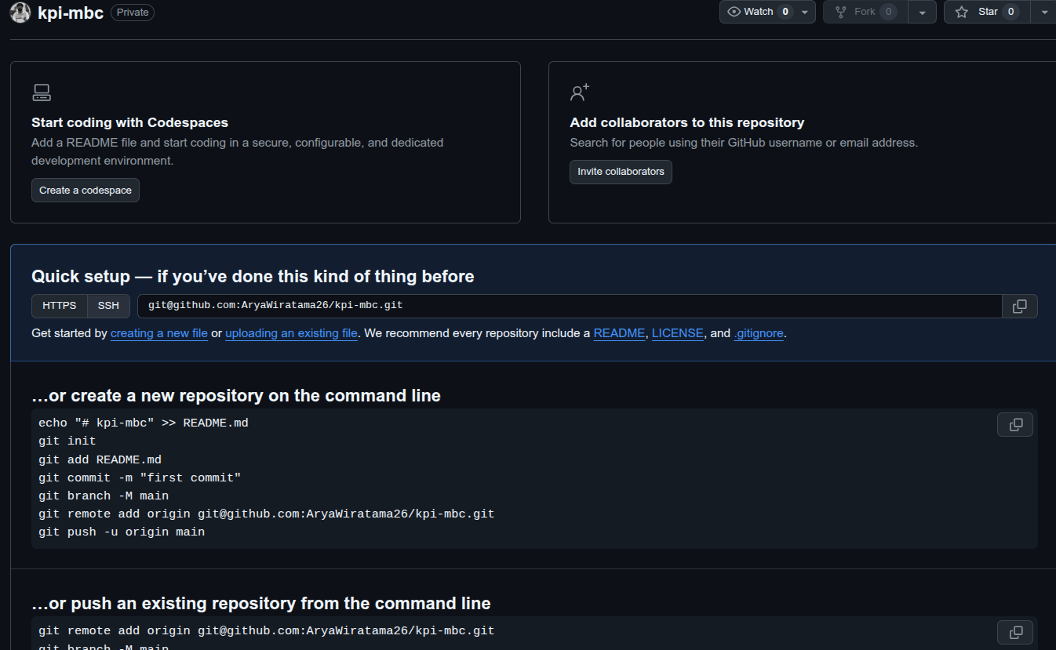Copy the push existing repository commands

(1015, 632)
